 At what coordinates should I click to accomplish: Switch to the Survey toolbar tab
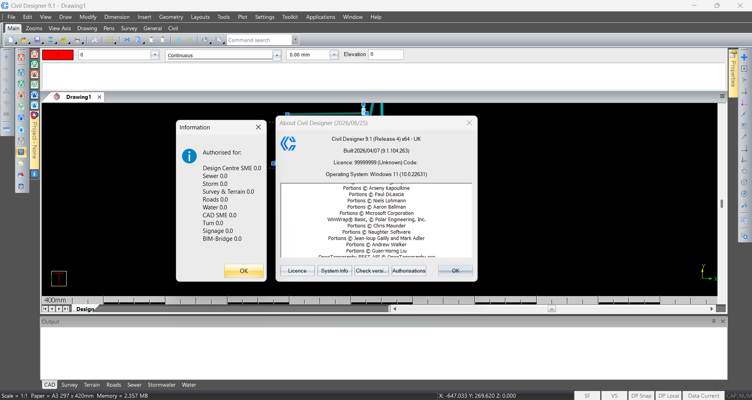(129, 28)
